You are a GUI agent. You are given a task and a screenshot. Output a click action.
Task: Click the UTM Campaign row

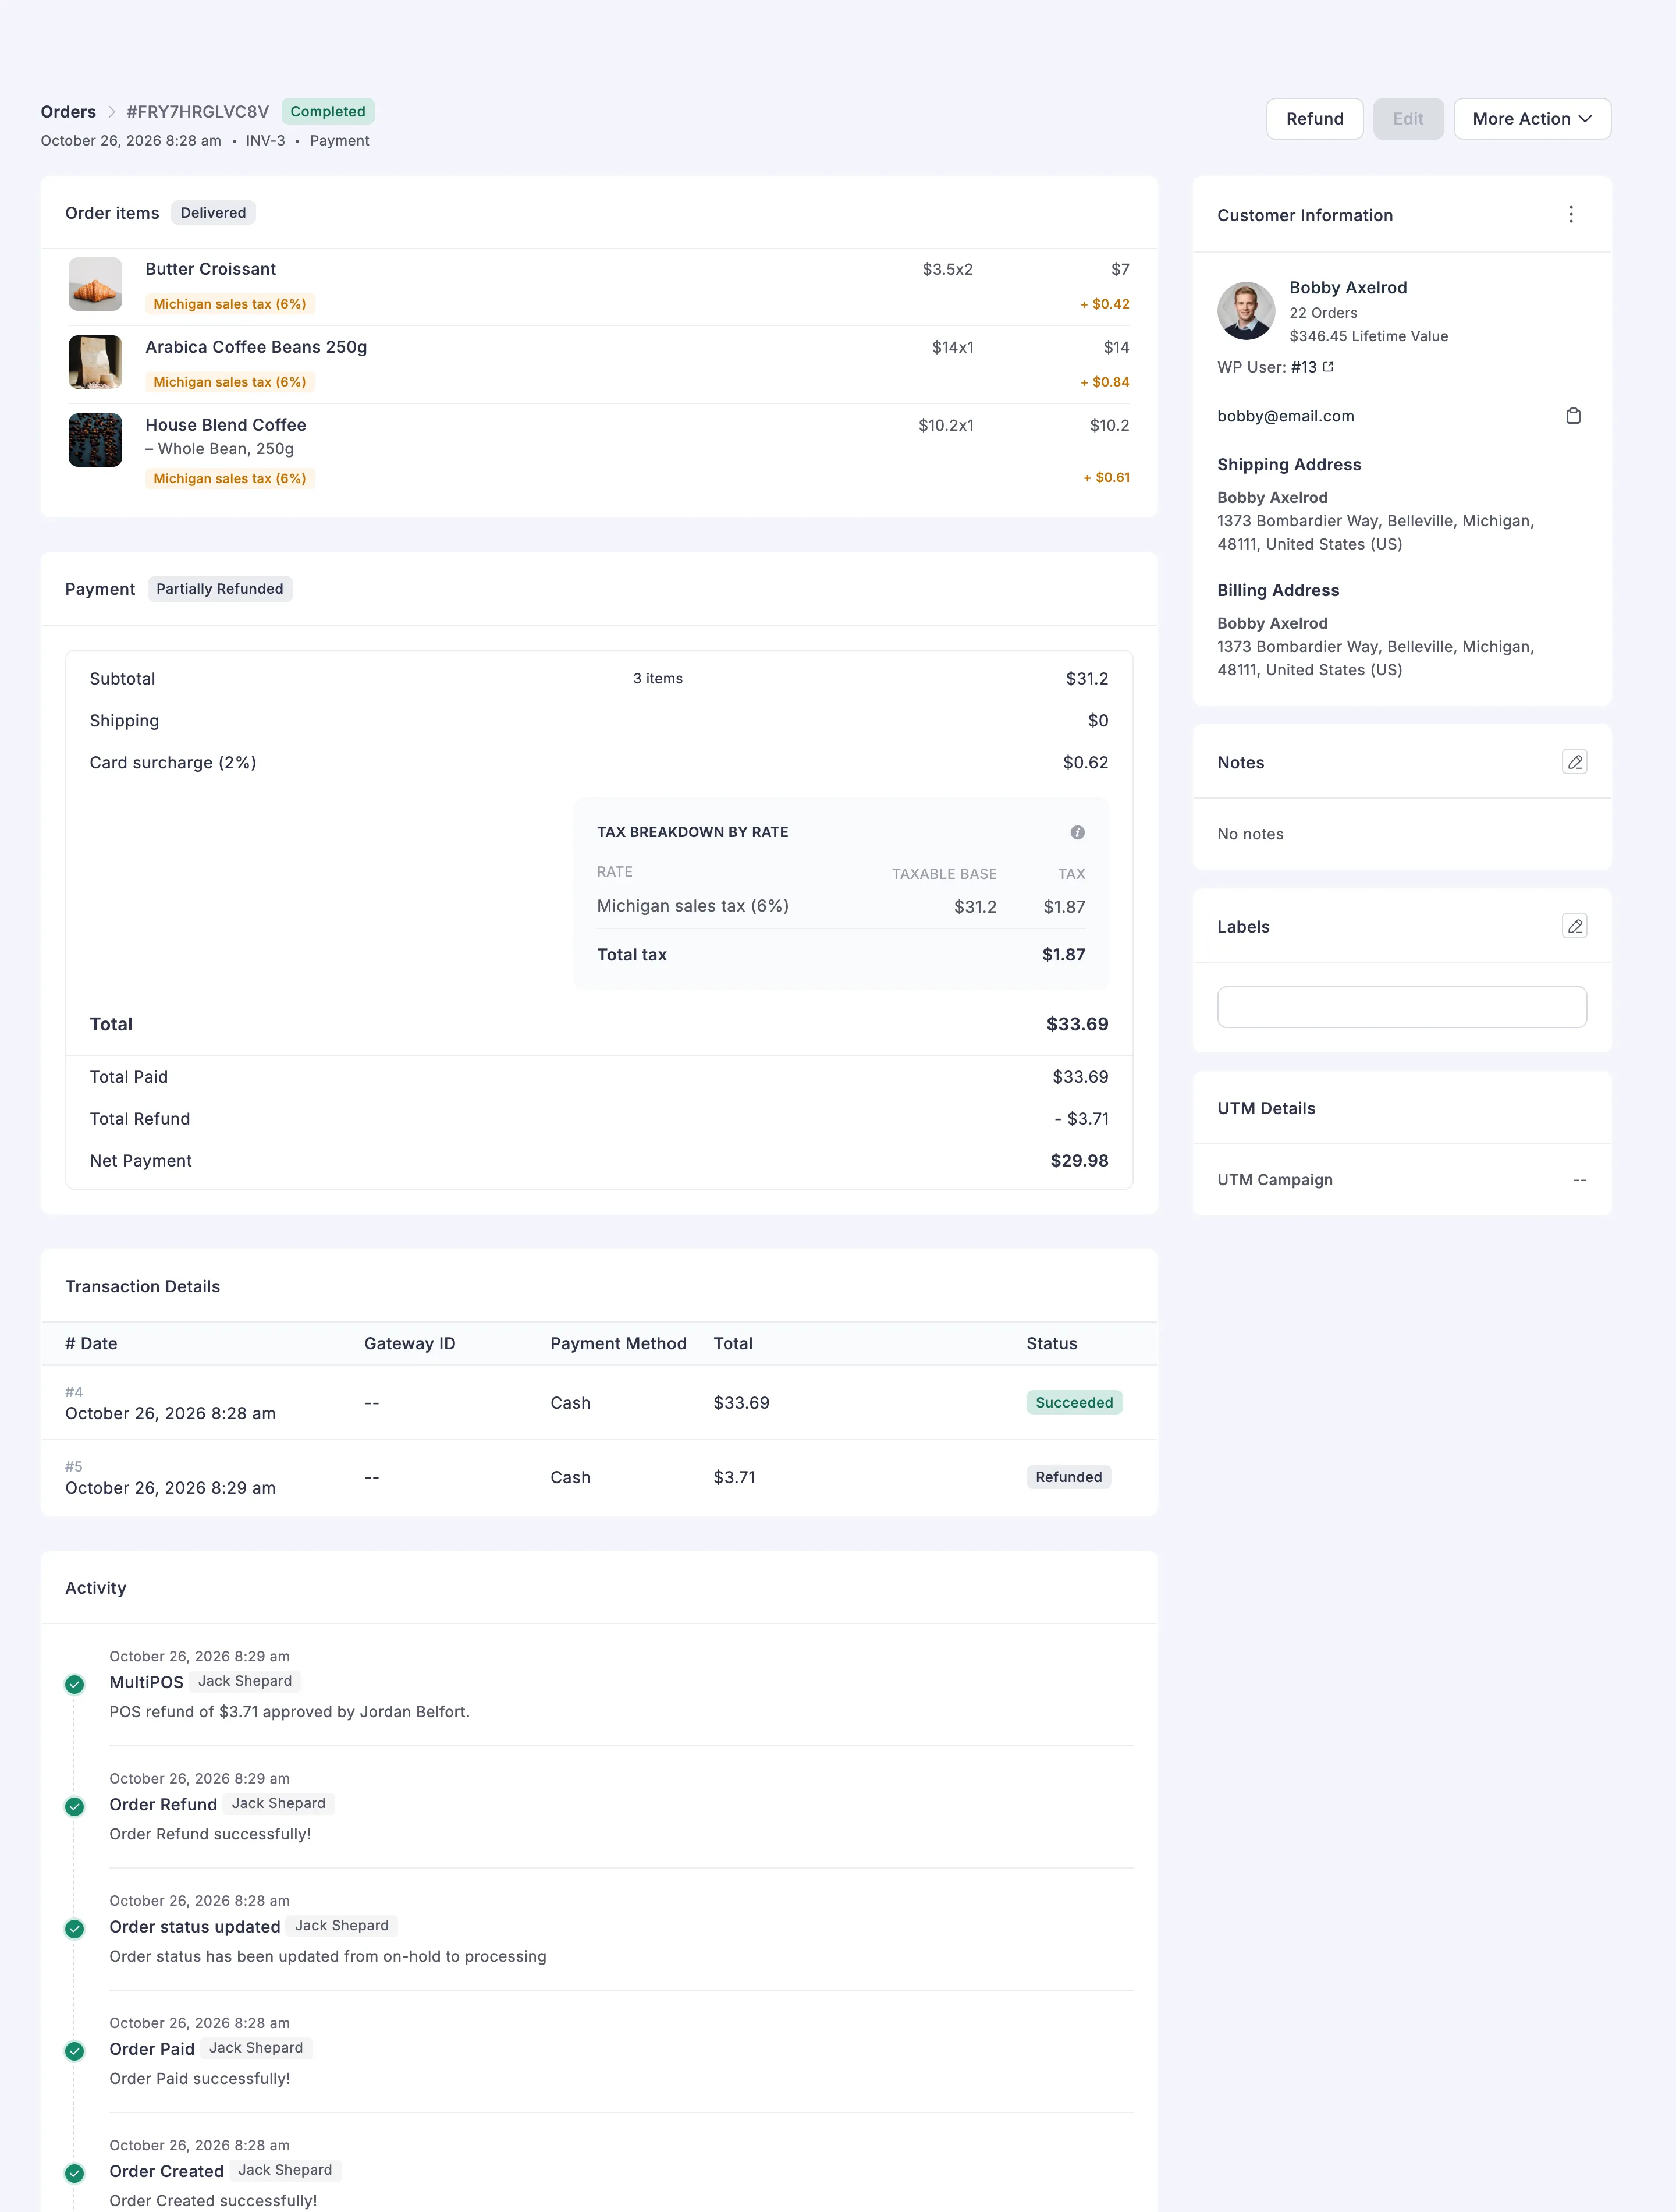point(1401,1180)
